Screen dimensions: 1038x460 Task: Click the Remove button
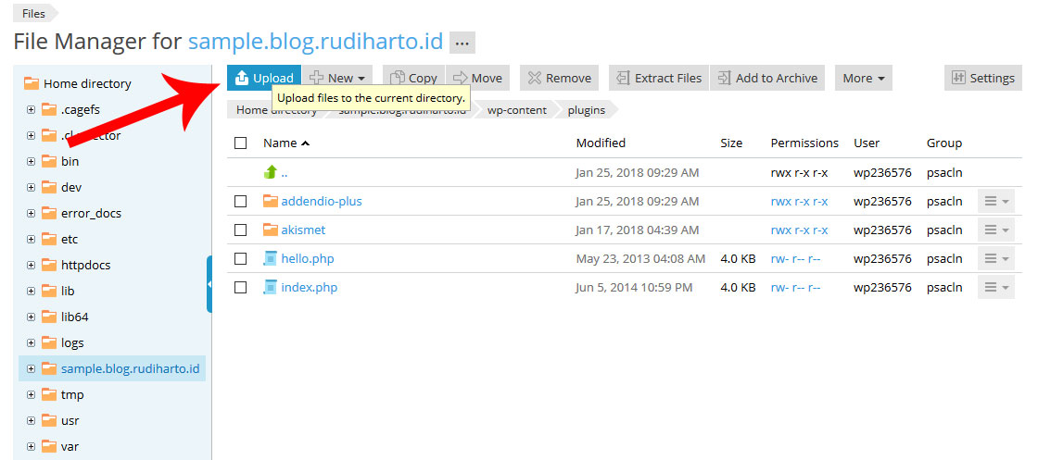(x=560, y=78)
